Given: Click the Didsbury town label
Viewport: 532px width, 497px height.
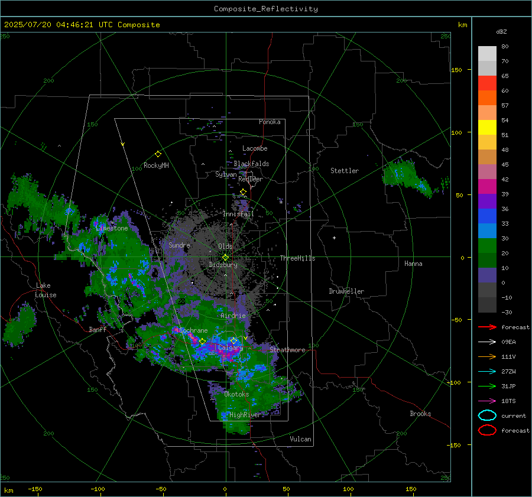Looking at the screenshot, I should coord(223,265).
